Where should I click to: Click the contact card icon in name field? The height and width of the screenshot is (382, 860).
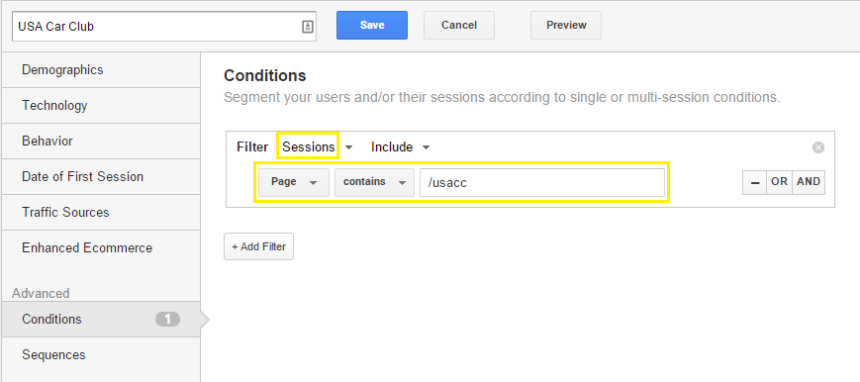[308, 27]
